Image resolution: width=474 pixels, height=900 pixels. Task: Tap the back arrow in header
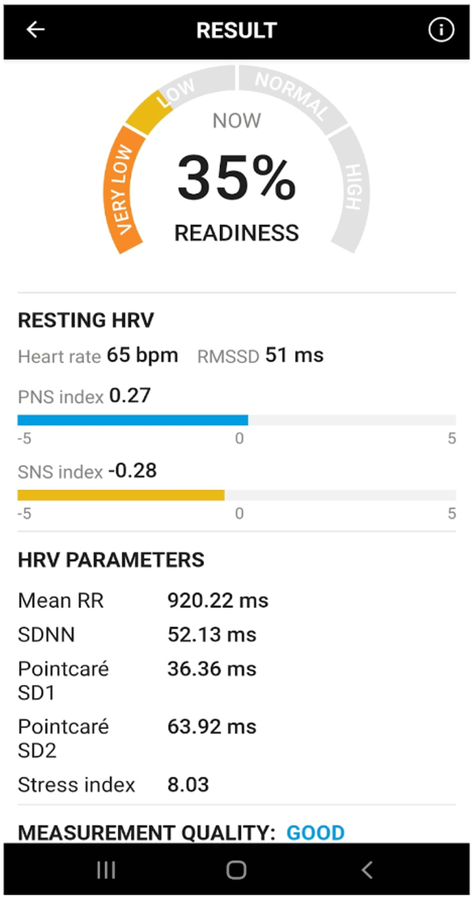pyautogui.click(x=35, y=30)
